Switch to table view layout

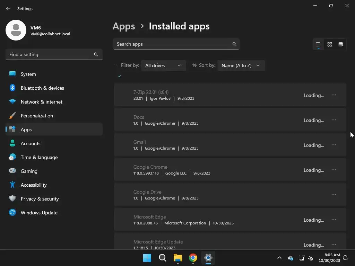(x=341, y=44)
